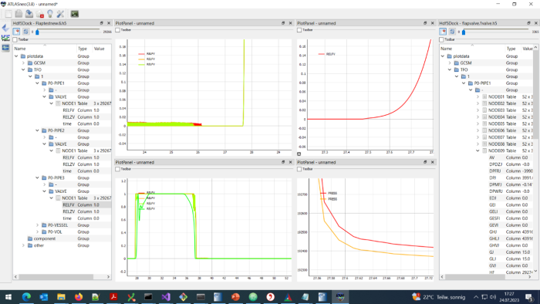The height and width of the screenshot is (304, 540).
Task: Toggle Toolbar checkbox in top-right PlotPanel
Action: pyautogui.click(x=299, y=30)
